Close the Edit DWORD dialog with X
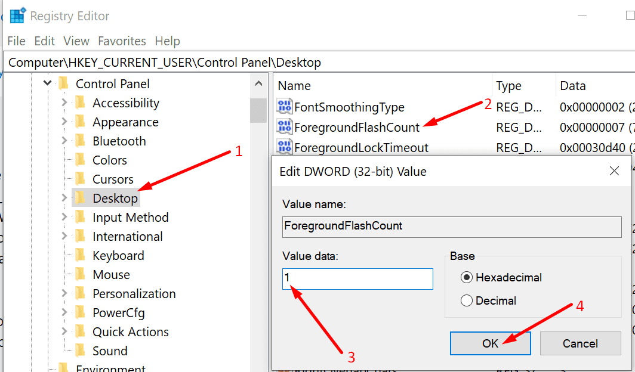The width and height of the screenshot is (635, 372). pos(614,171)
